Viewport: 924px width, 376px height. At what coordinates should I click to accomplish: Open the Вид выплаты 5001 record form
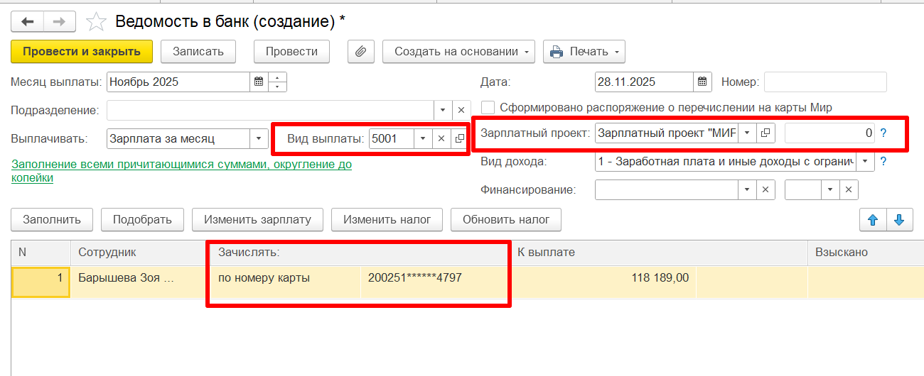(x=459, y=138)
